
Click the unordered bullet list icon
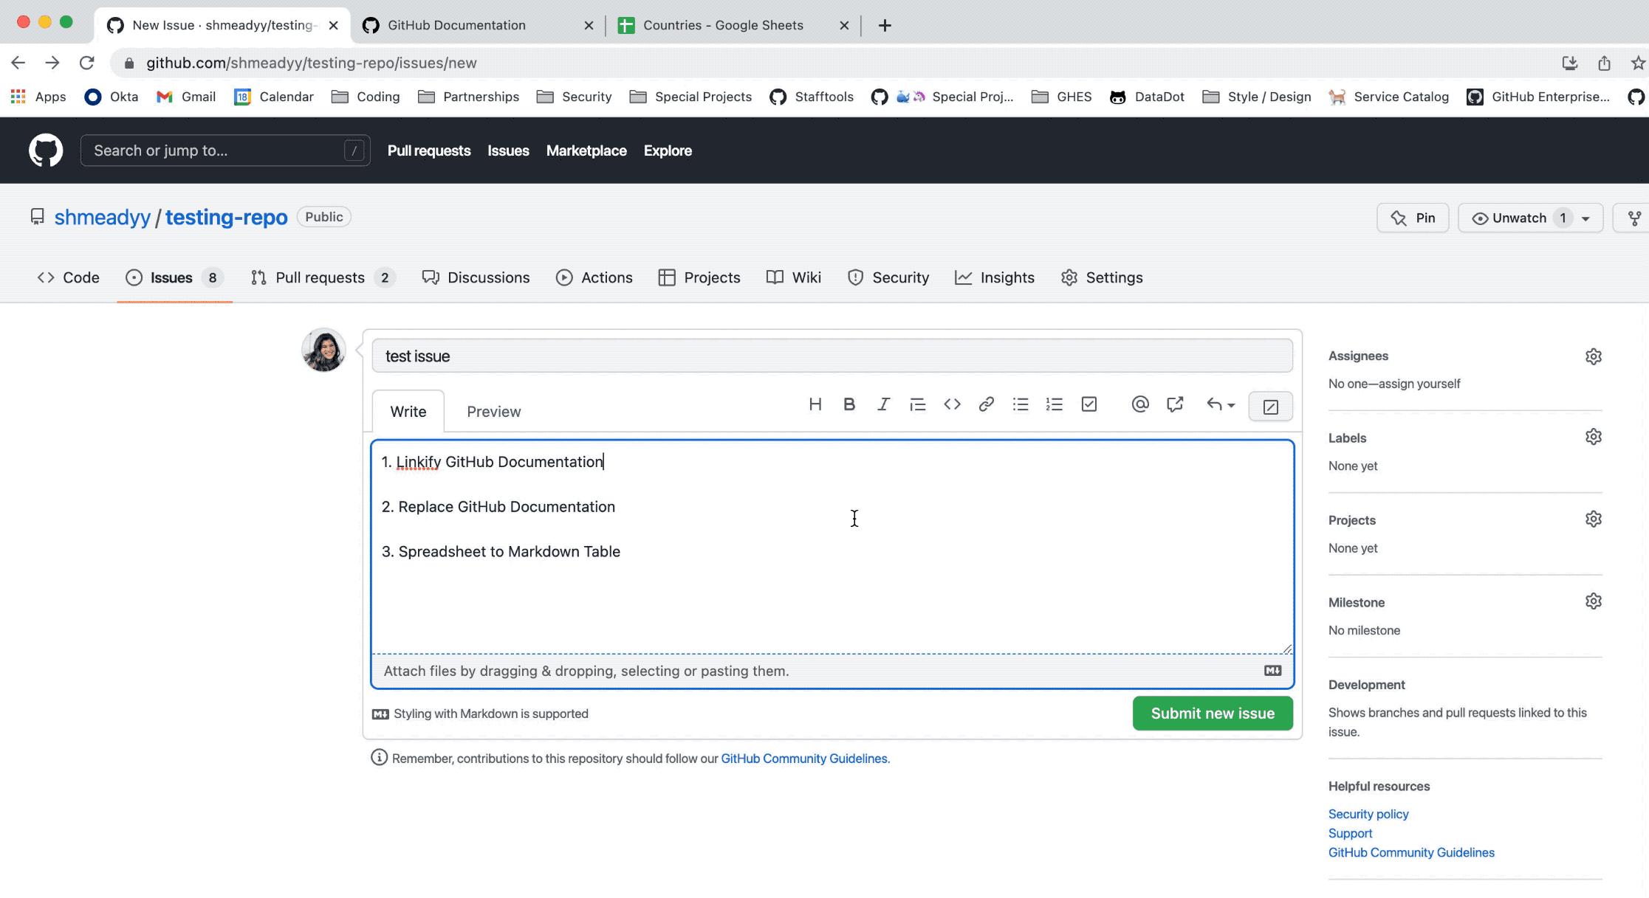pos(1019,405)
